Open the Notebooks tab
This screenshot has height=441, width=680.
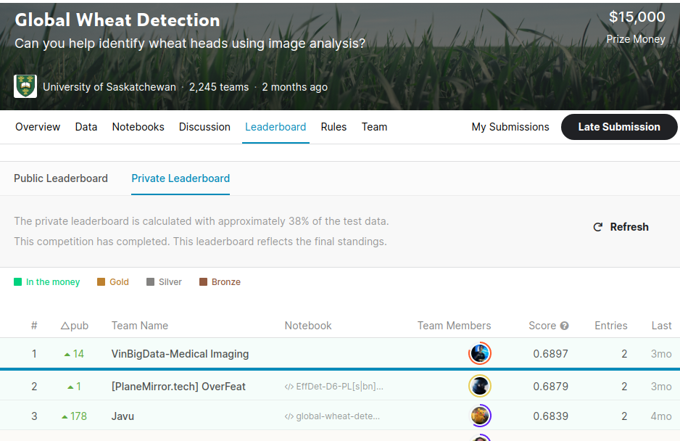(138, 127)
